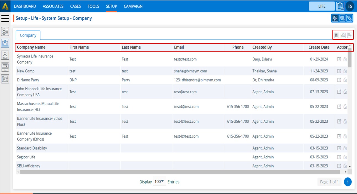357x194 pixels.
Task: Click the LIFE button in the top bar
Action: [x=322, y=6]
